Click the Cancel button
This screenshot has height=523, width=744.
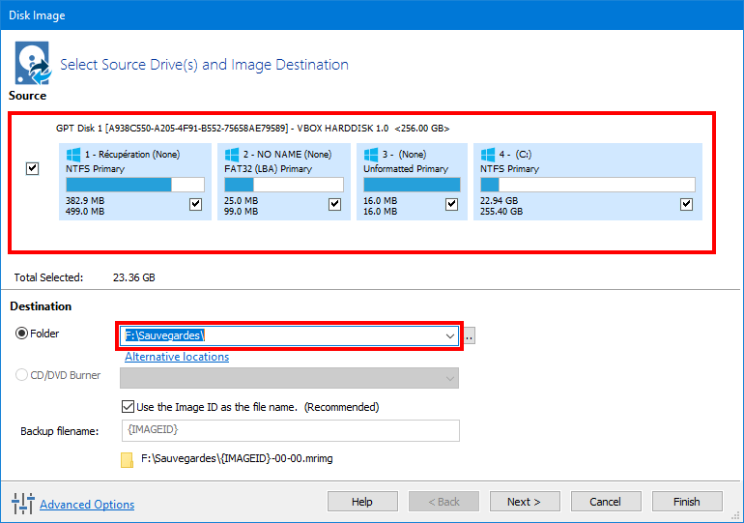tap(606, 502)
